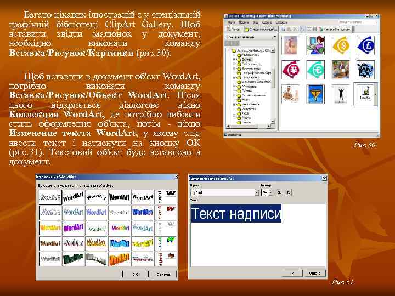
Task: Click the highlighted Текст надписи text
Action: tap(236, 214)
